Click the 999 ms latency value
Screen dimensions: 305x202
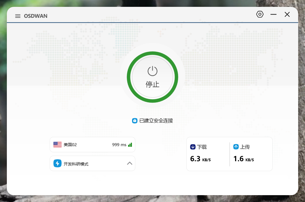(119, 145)
